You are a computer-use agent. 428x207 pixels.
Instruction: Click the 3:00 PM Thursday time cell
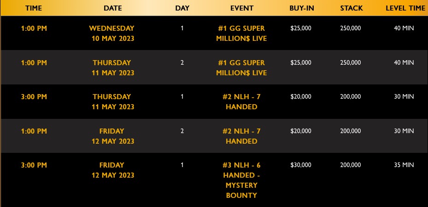tap(34, 96)
